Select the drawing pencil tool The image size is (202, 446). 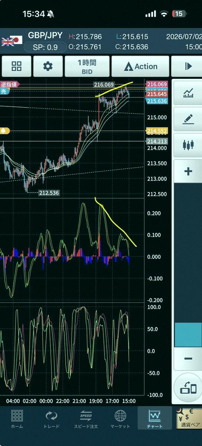pos(188,119)
